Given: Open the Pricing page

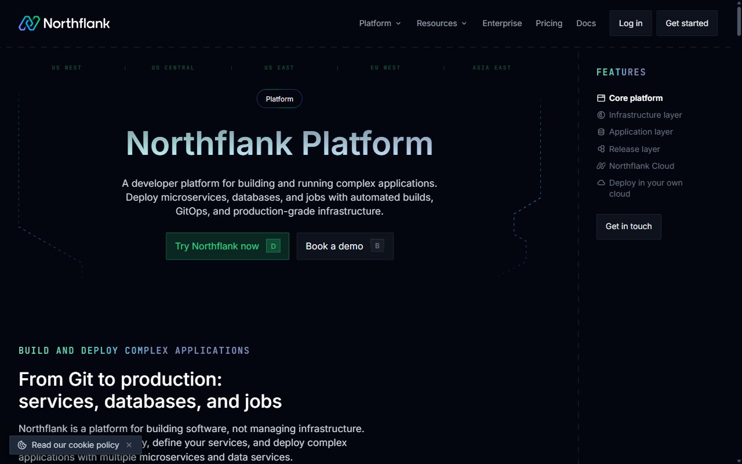Looking at the screenshot, I should point(549,23).
